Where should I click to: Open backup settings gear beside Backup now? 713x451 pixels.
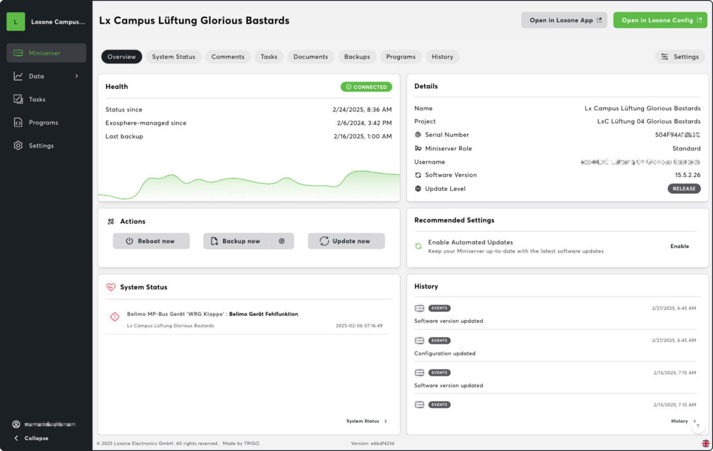[282, 241]
